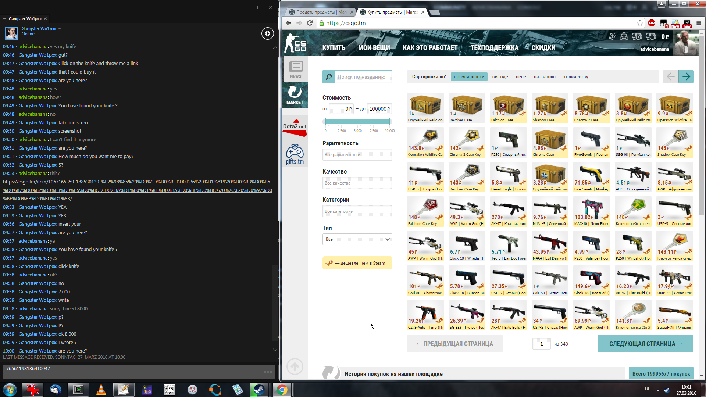
Task: Expand the 'Тип' dropdown showing 'Все'
Action: [357, 239]
